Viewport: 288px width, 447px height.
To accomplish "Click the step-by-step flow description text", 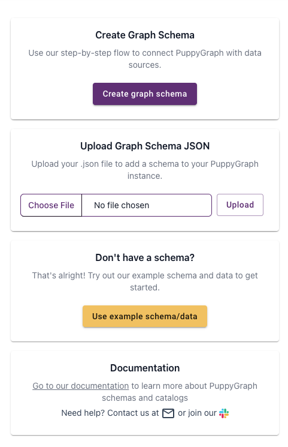I will click(144, 59).
